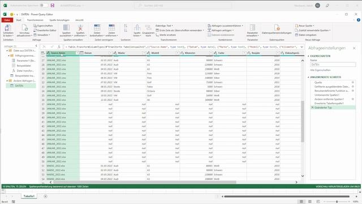This screenshot has width=362, height=204.
Task: Click the save icon in Excel title bar
Action: 53,5
